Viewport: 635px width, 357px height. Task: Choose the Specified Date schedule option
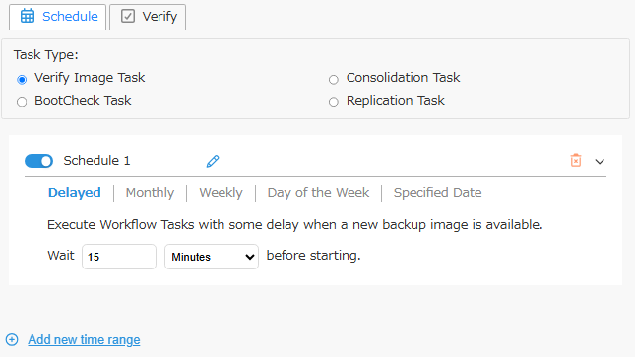pos(437,192)
